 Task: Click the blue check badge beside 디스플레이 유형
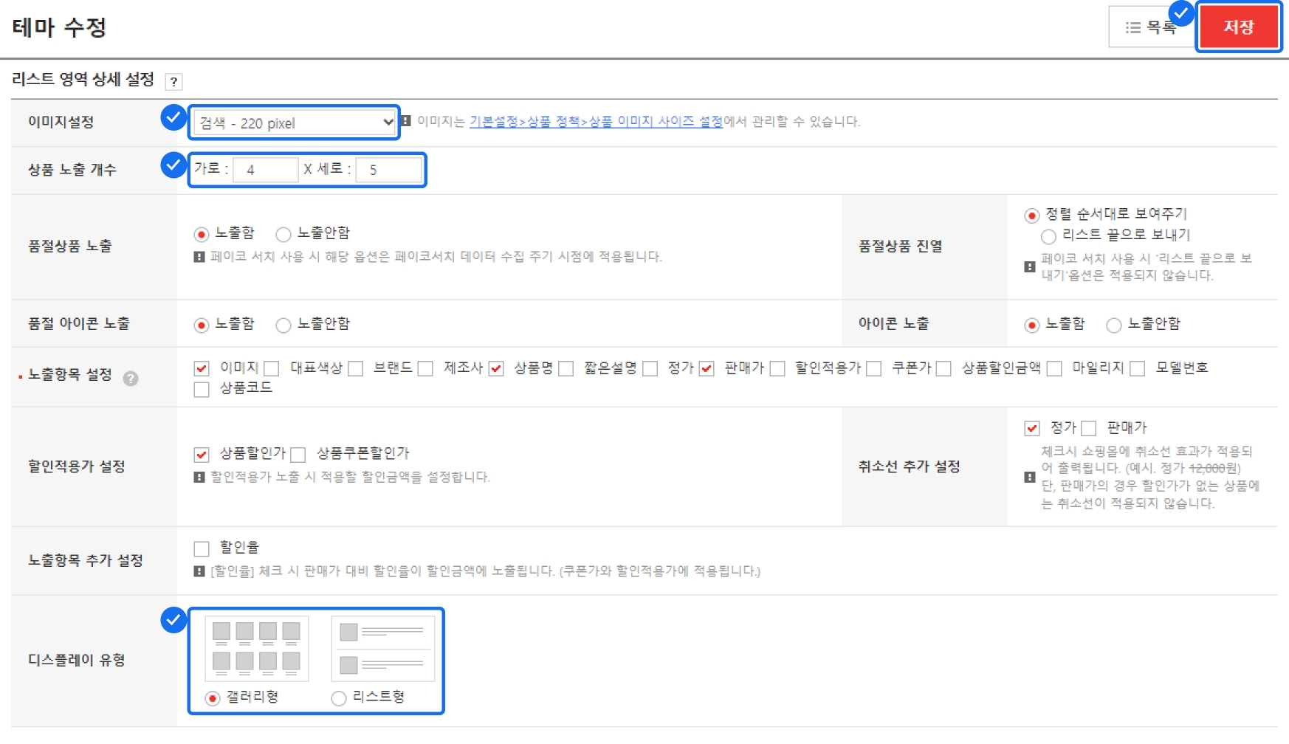[x=173, y=620]
